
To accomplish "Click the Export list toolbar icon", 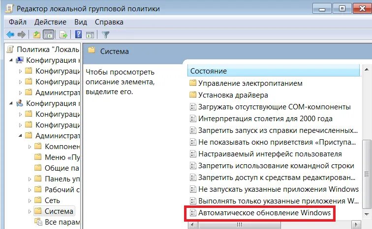I will point(63,35).
